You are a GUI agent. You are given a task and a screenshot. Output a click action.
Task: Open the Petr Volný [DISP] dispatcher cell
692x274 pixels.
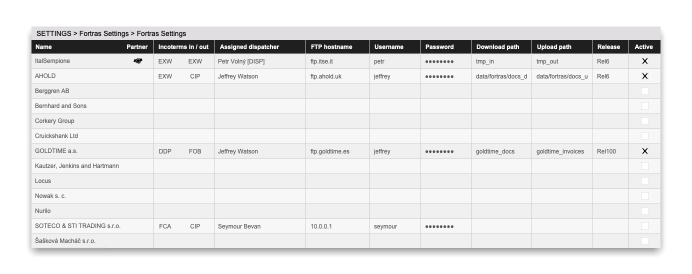click(241, 61)
